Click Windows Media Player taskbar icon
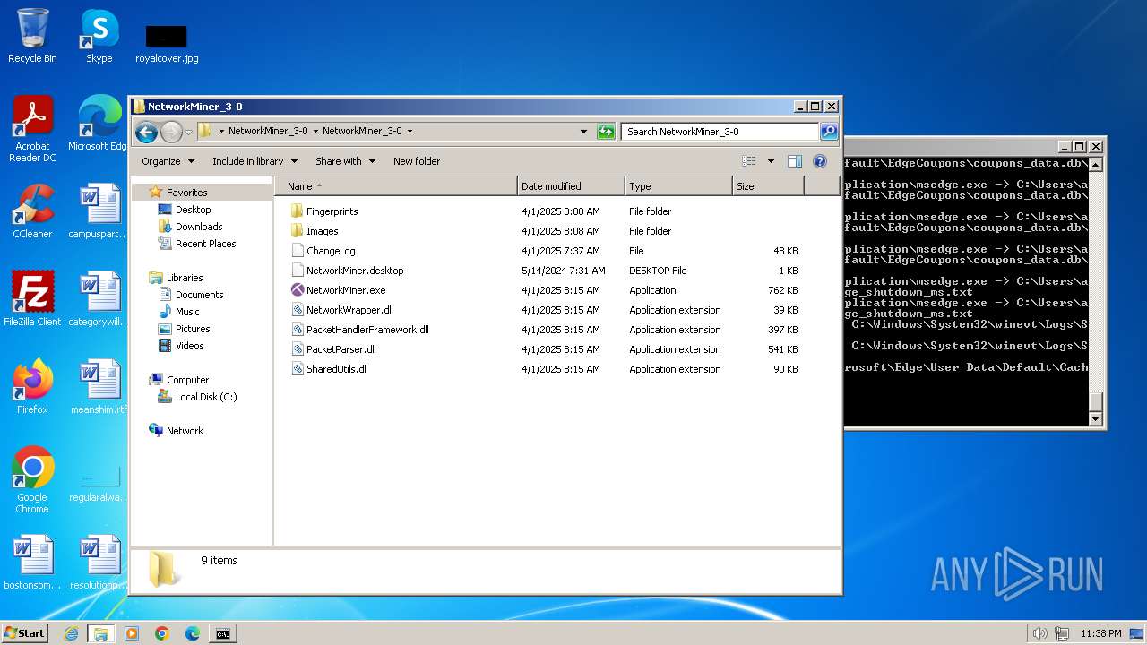The image size is (1147, 645). (132, 633)
